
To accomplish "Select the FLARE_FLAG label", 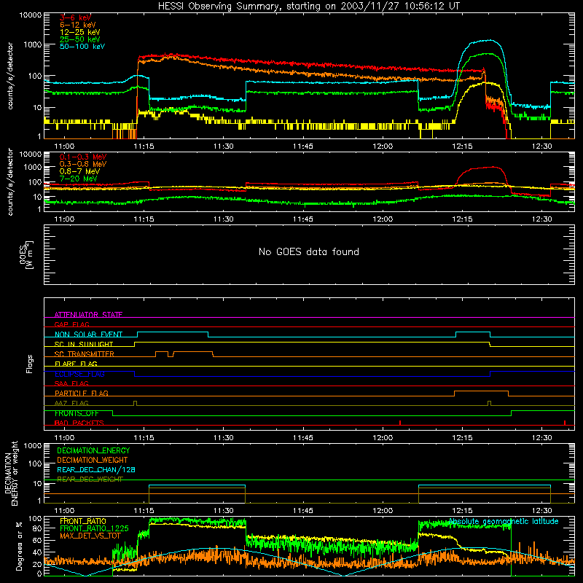I will point(76,364).
